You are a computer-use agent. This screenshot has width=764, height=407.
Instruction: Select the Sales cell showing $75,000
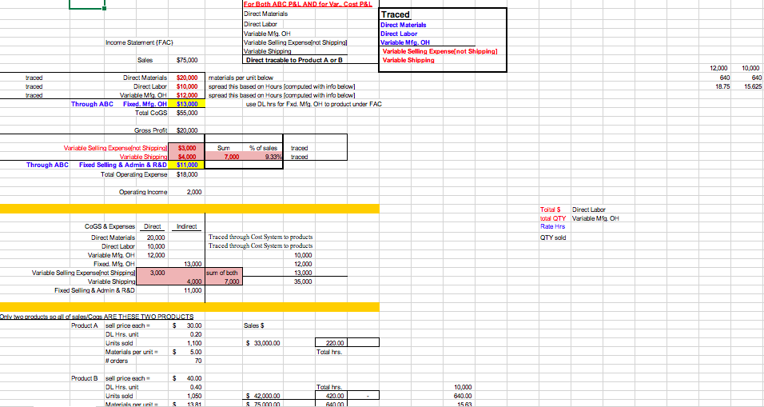[x=187, y=60]
